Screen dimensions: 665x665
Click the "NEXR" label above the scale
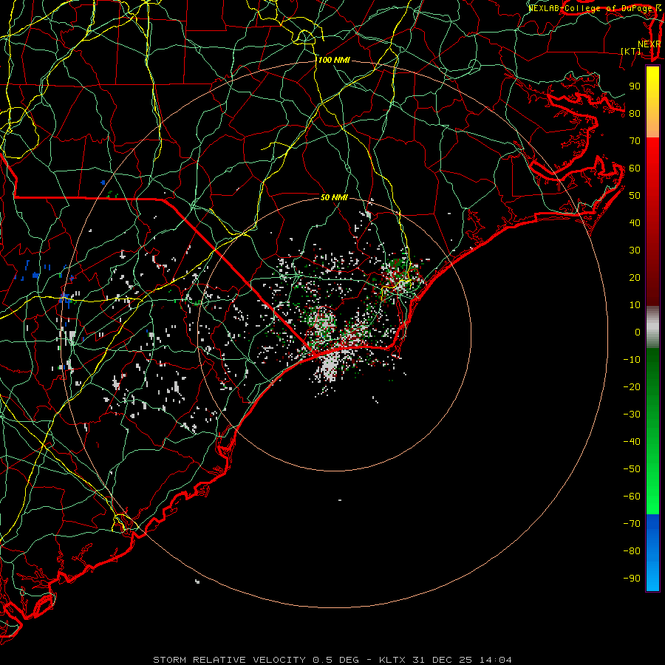[649, 44]
